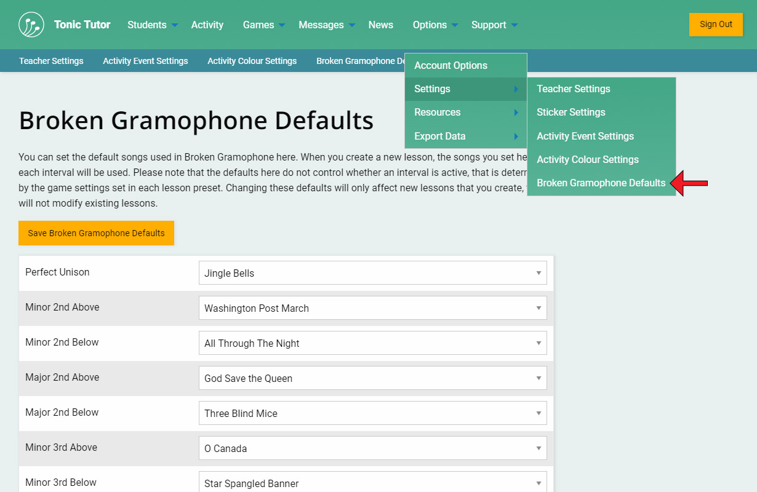Expand the Students menu arrow

pyautogui.click(x=175, y=25)
